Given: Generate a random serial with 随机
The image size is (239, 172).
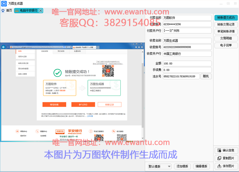Looking at the screenshot, I should pyautogui.click(x=206, y=76).
